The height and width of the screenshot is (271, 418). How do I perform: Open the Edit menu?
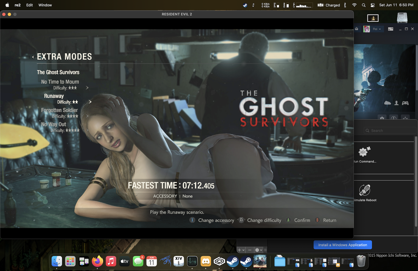29,5
